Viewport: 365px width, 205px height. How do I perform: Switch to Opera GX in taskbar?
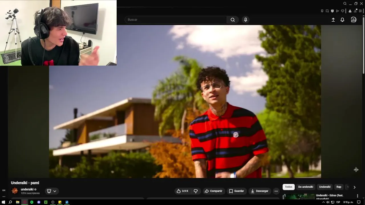pyautogui.click(x=25, y=202)
